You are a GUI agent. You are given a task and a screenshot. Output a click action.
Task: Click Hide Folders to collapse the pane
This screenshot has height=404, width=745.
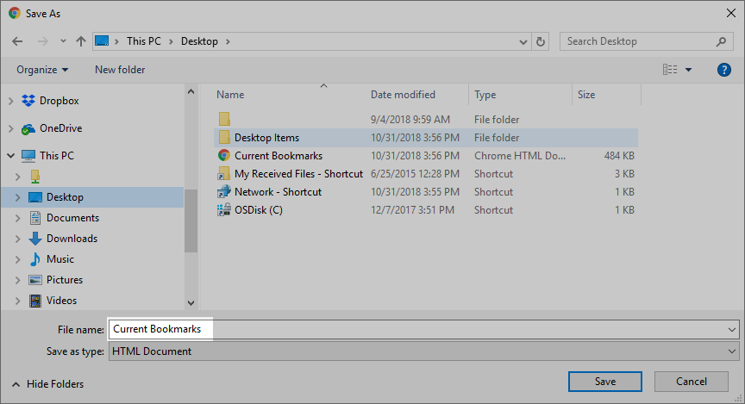(47, 384)
